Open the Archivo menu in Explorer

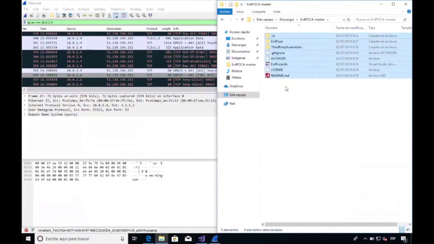(225, 12)
